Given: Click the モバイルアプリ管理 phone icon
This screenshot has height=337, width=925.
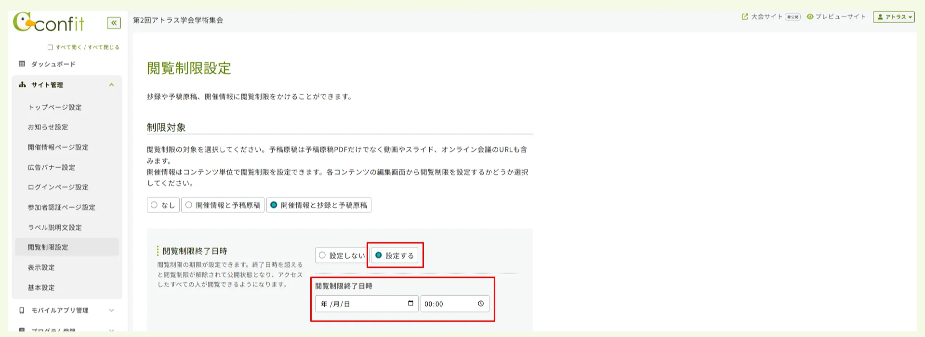Looking at the screenshot, I should pos(22,311).
